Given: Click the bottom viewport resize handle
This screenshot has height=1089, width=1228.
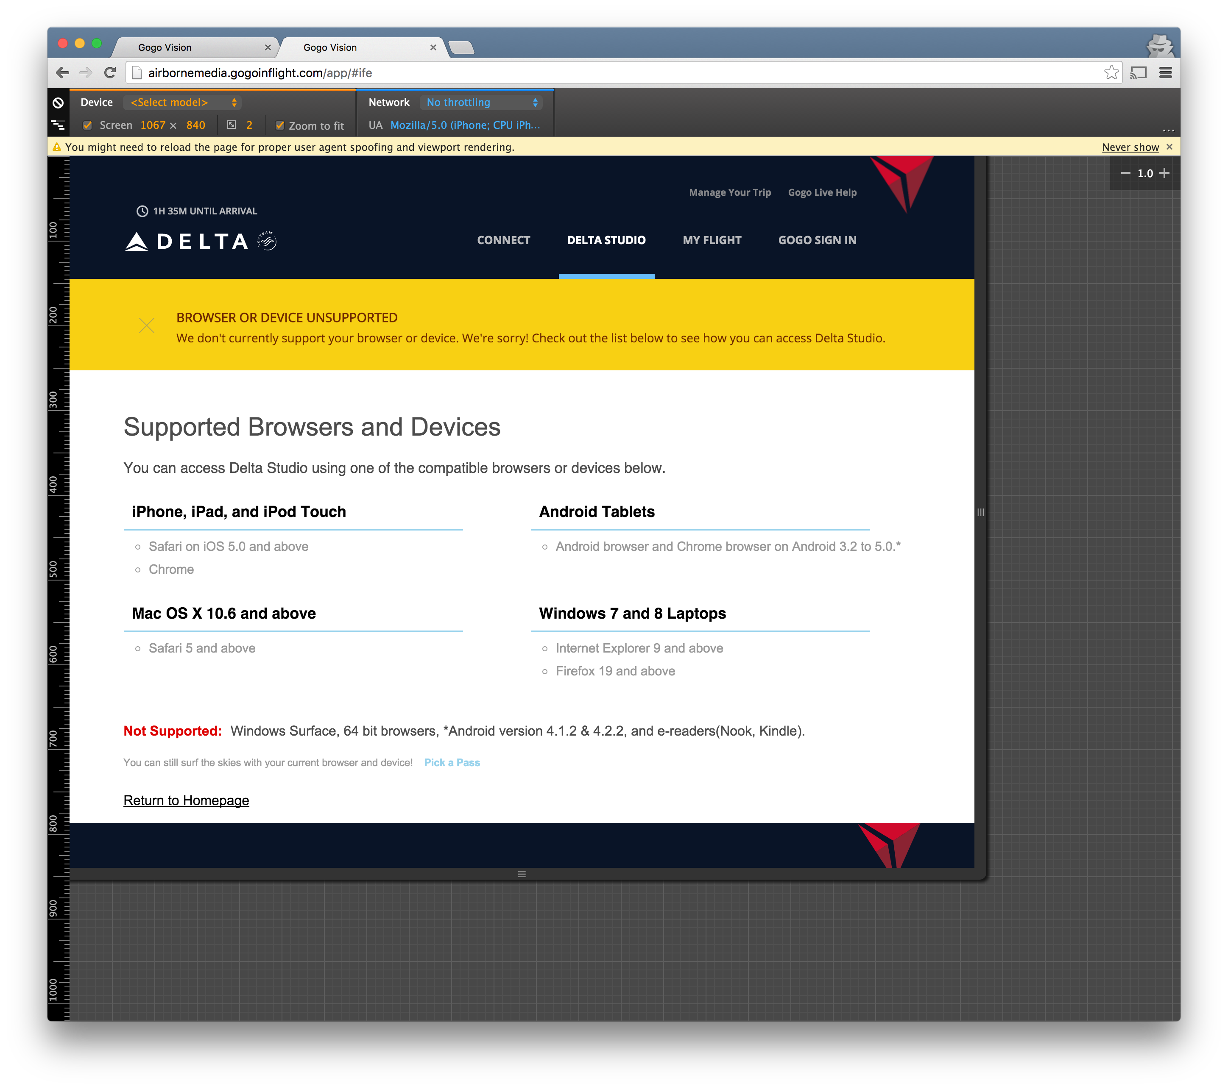Looking at the screenshot, I should tap(522, 874).
